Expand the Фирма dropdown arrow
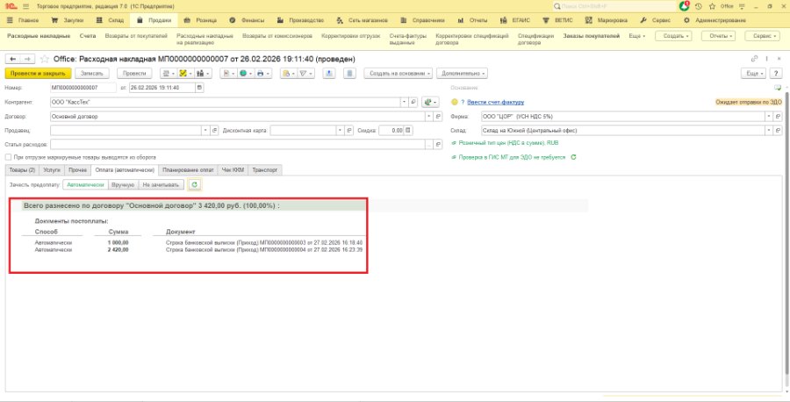This screenshot has height=402, width=790. click(x=769, y=117)
